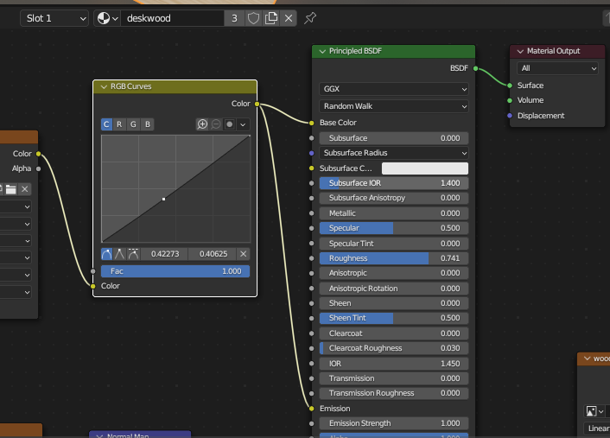Open the Subsurface Color swatch
The width and height of the screenshot is (610, 438).
click(x=425, y=168)
